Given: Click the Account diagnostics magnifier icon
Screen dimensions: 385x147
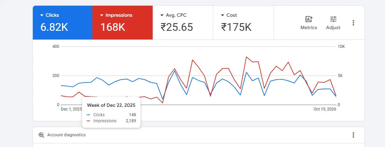Looking at the screenshot, I should click(x=41, y=135).
